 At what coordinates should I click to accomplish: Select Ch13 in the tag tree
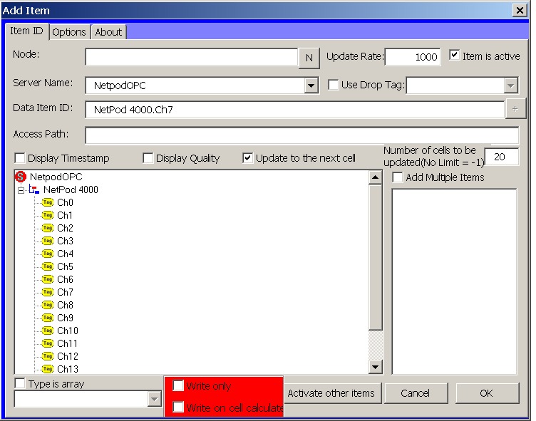(67, 369)
